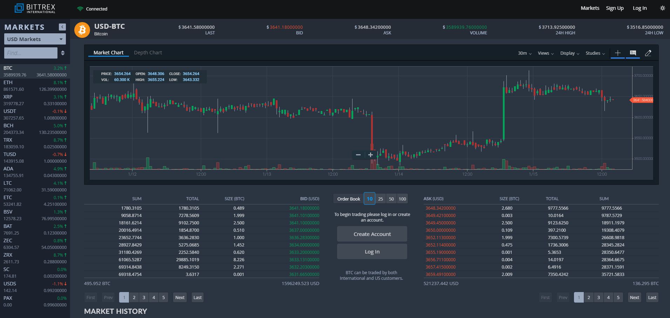Open the Views dropdown
This screenshot has width=670, height=318.
point(546,53)
